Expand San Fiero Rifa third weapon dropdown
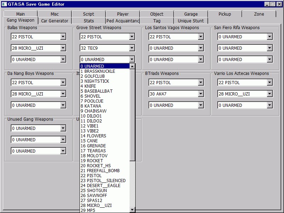This screenshot has width=284, height=213. (x=269, y=59)
